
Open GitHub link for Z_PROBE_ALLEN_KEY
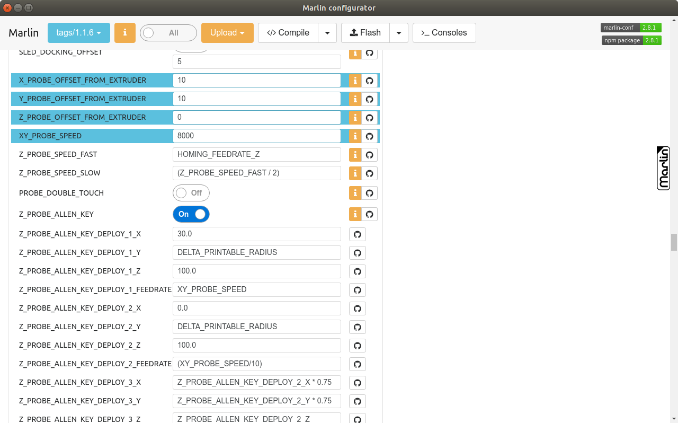tap(370, 214)
